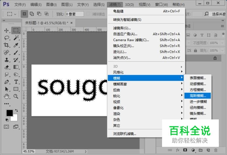Expand the 像素化 submenu
This screenshot has width=227, height=155.
coord(146,108)
